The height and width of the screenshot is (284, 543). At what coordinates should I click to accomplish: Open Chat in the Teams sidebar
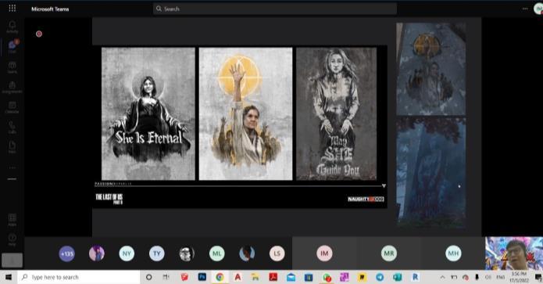point(13,46)
